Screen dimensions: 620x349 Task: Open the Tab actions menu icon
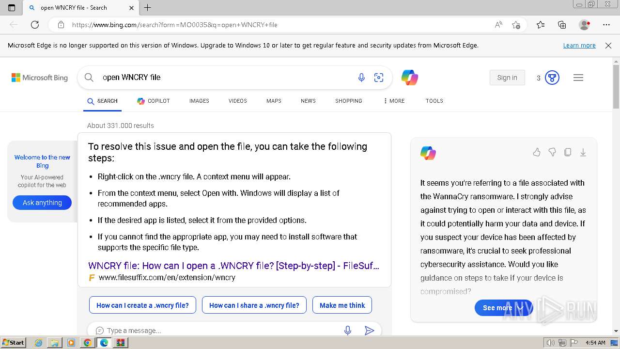point(12,8)
